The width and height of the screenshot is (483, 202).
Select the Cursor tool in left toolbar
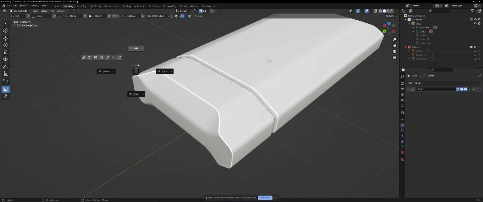coord(5,31)
